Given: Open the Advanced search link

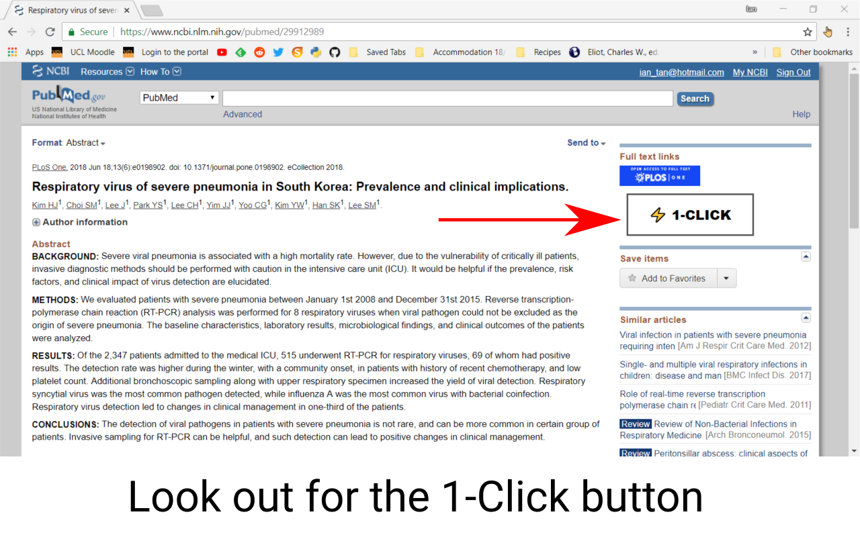Looking at the screenshot, I should pyautogui.click(x=243, y=114).
